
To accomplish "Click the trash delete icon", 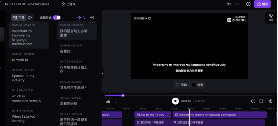I will pyautogui.click(x=116, y=101).
